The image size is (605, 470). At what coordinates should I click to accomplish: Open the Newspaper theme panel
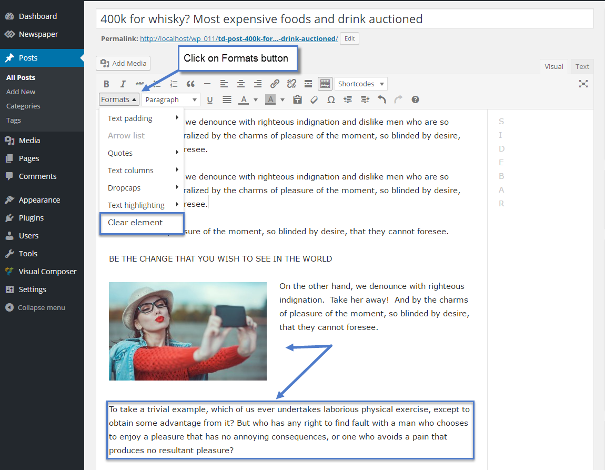click(42, 34)
